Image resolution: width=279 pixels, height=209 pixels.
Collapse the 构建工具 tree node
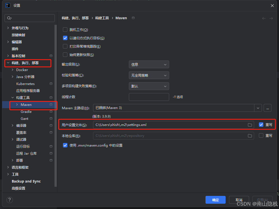(13, 98)
